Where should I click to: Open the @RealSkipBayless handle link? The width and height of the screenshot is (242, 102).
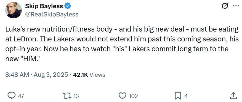[52, 15]
